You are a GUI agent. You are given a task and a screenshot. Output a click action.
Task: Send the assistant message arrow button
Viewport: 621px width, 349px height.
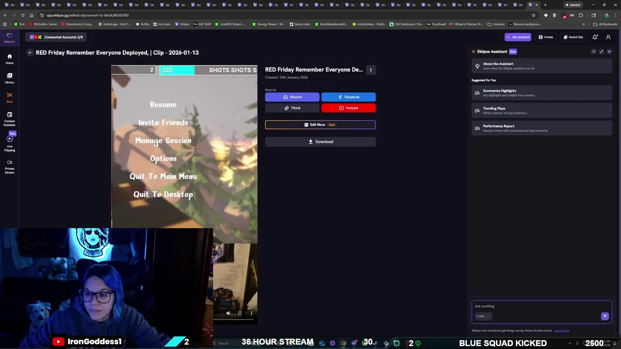point(605,316)
